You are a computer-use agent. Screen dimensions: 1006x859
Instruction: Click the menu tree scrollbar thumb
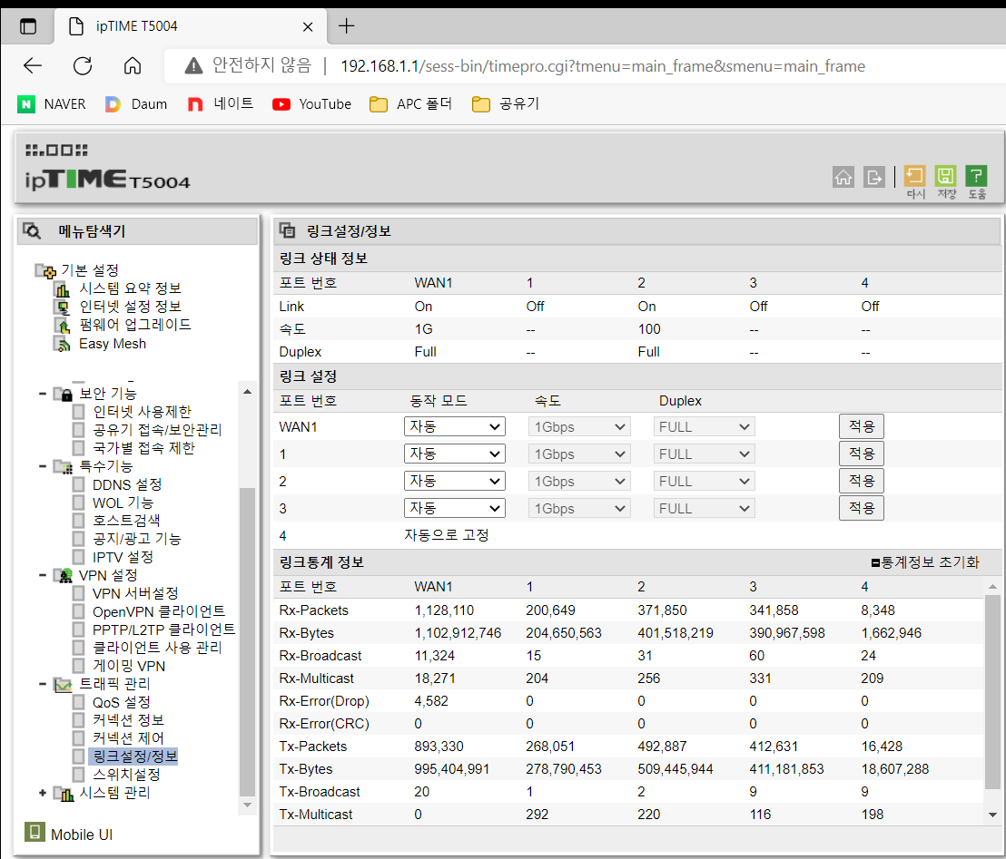click(x=247, y=641)
